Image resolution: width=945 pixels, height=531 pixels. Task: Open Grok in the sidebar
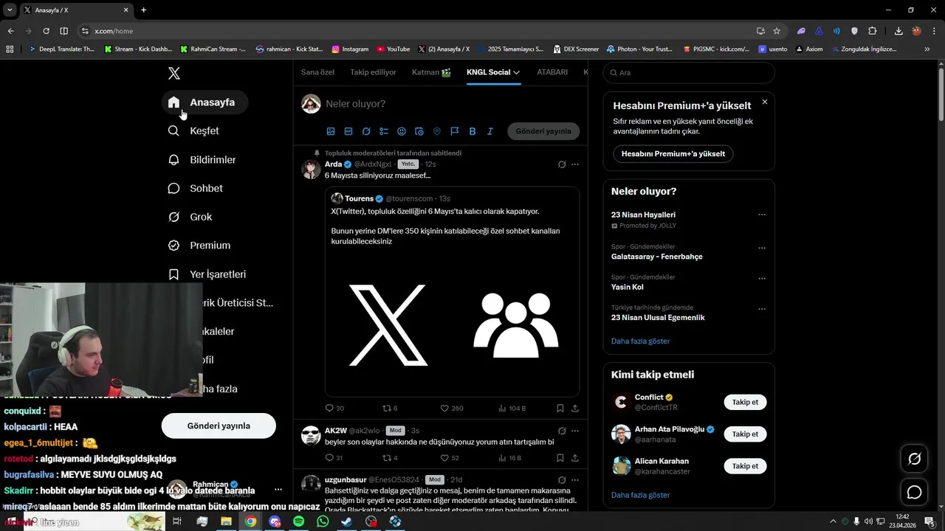[190, 217]
